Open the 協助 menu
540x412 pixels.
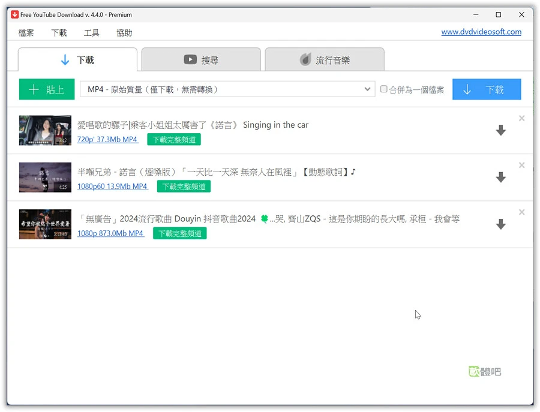click(x=124, y=33)
